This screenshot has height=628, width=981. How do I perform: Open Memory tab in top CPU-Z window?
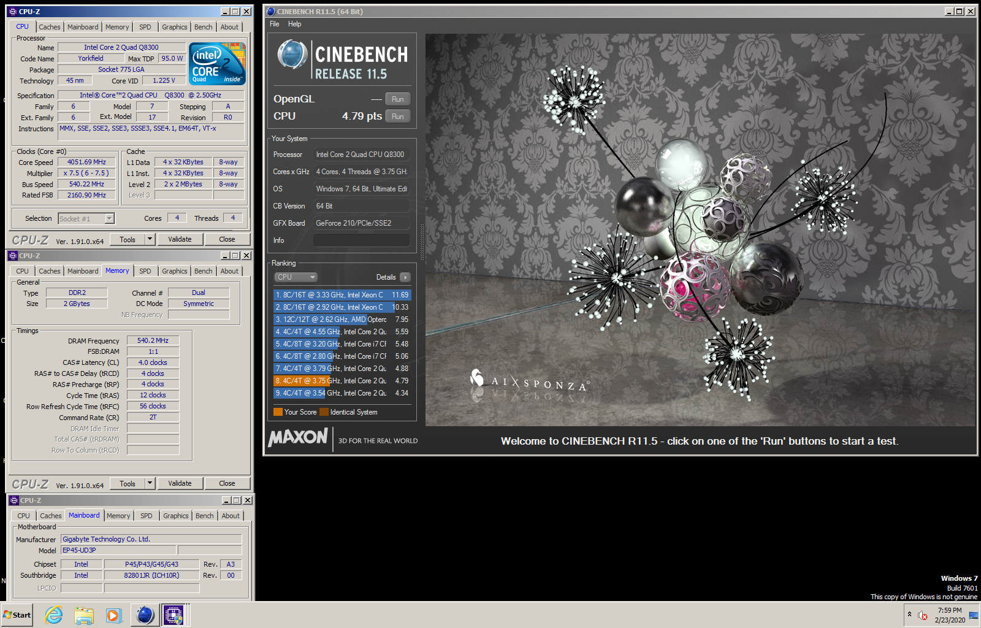[117, 27]
